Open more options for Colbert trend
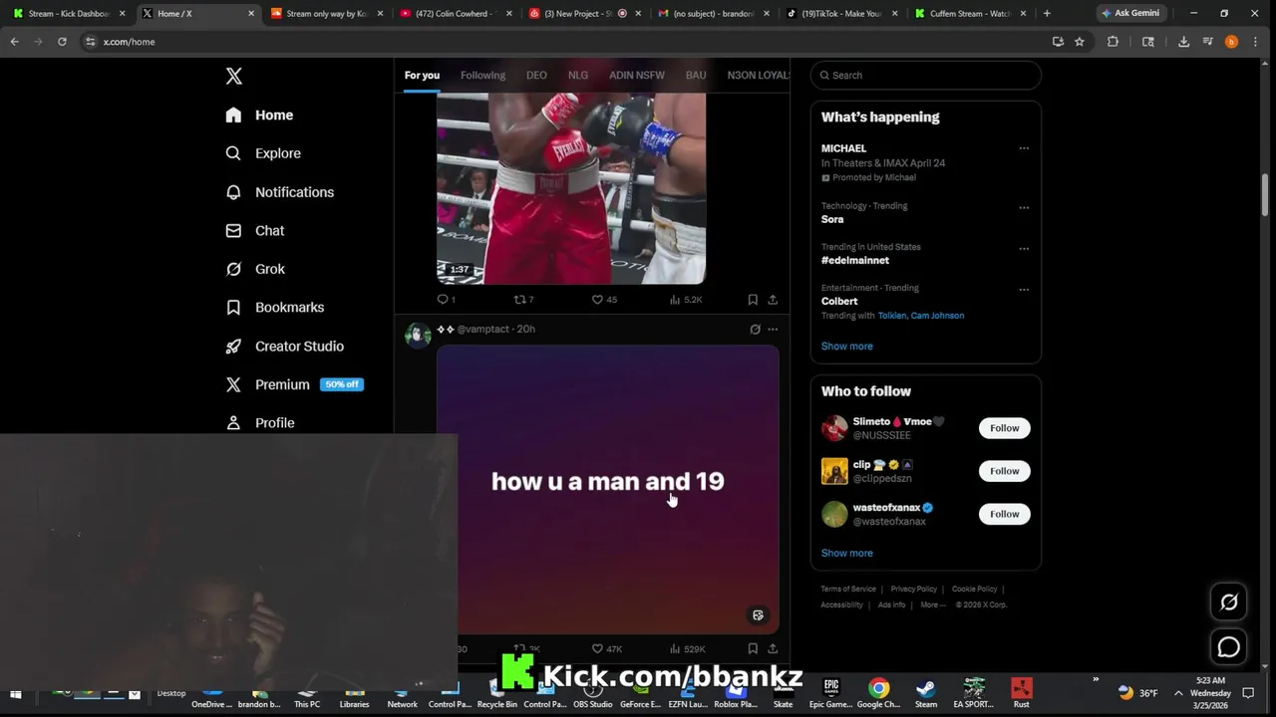The width and height of the screenshot is (1276, 717). coord(1024,290)
